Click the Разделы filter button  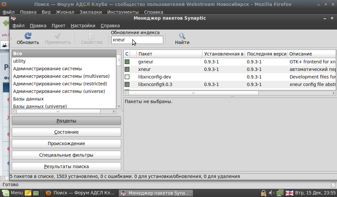point(66,121)
